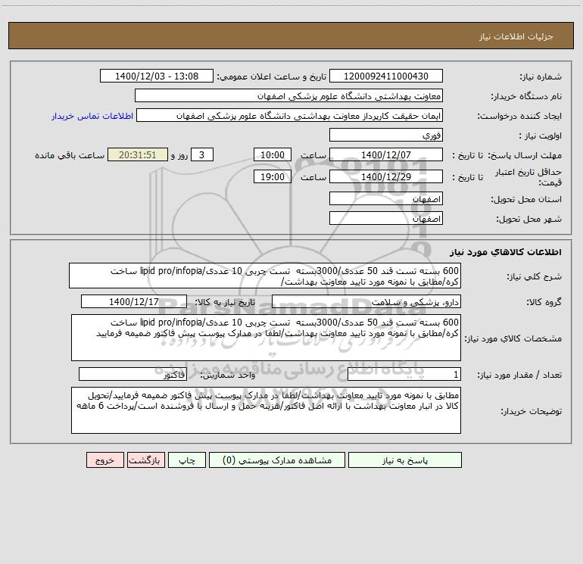The image size is (583, 564).
Task: Click the quantity field showing 1
Action: point(404,374)
